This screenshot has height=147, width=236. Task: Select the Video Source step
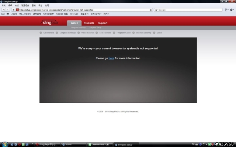[86, 33]
